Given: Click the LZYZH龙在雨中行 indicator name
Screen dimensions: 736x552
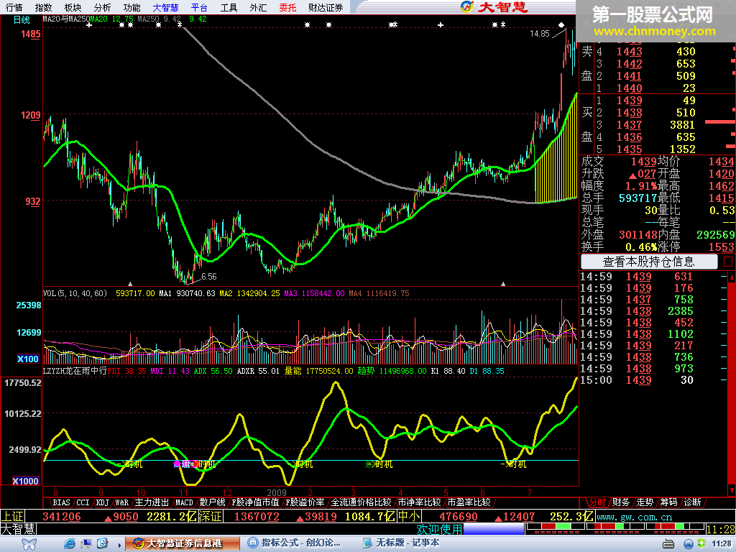Looking at the screenshot, I should click(75, 371).
